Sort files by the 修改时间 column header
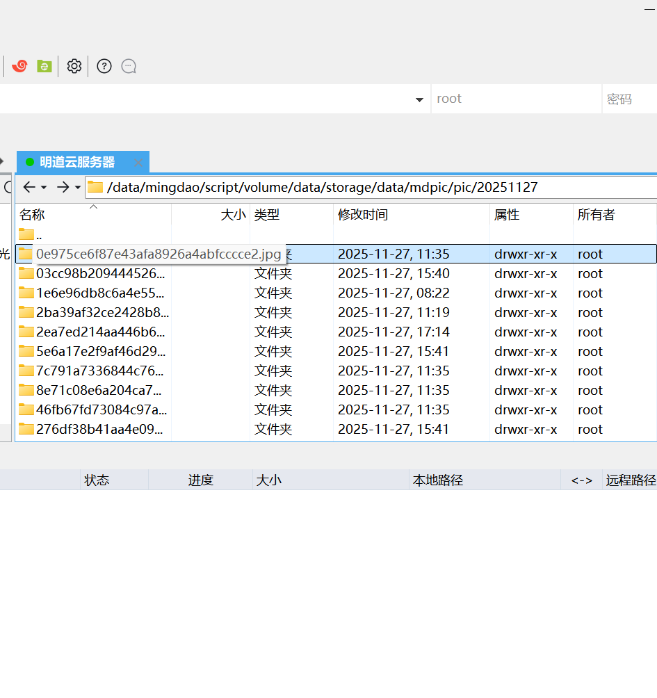The width and height of the screenshot is (657, 698). (x=362, y=215)
